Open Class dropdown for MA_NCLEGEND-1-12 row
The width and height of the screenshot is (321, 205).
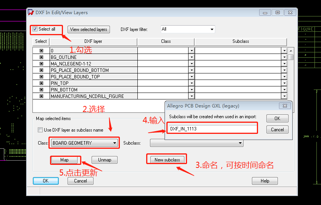[191, 64]
